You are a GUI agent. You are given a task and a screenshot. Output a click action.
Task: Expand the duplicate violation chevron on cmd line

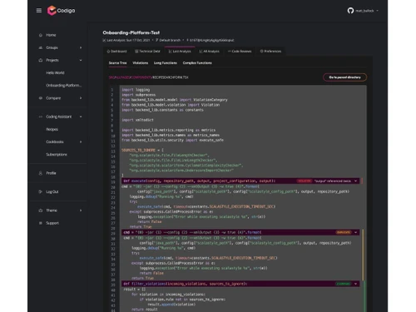click(x=356, y=232)
